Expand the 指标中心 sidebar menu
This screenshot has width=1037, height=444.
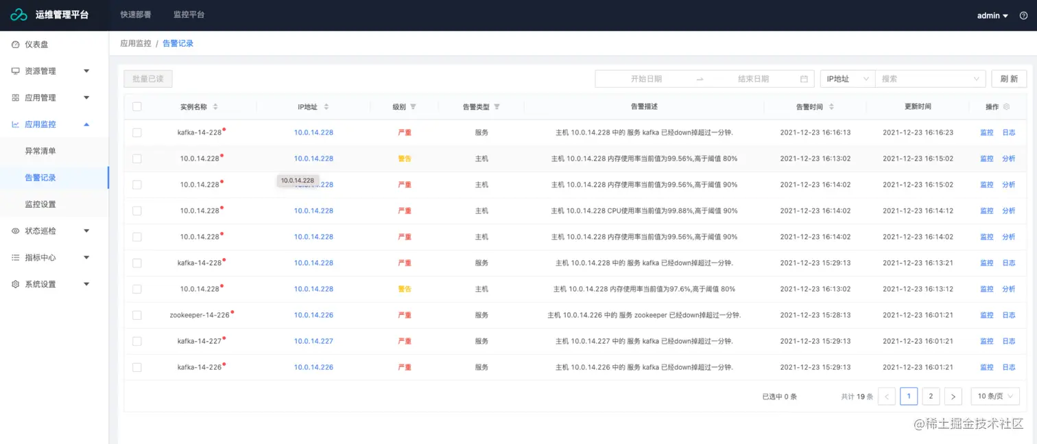[86, 258]
